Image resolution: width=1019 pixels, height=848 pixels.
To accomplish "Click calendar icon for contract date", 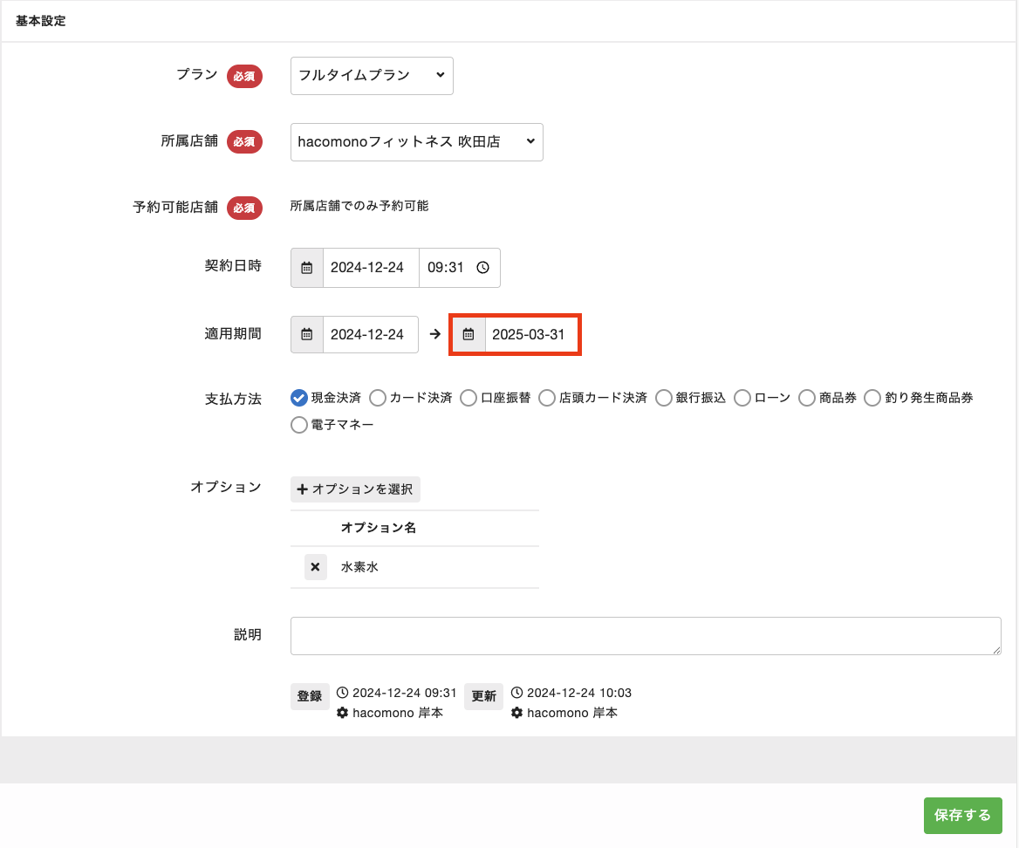I will click(x=307, y=268).
